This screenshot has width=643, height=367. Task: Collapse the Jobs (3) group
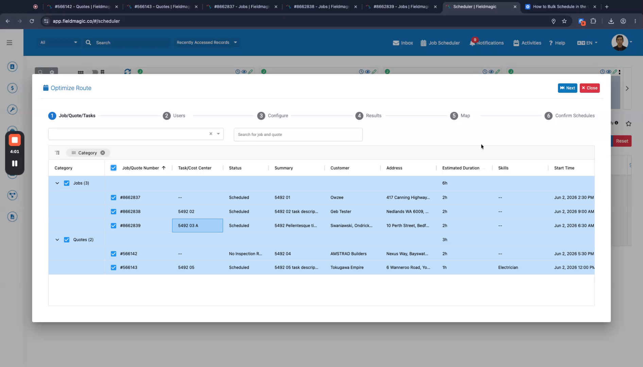click(57, 183)
